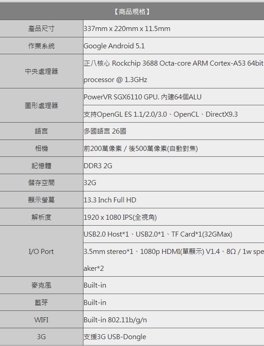Select the 前200萬像素 camera specification text
The height and width of the screenshot is (346, 264).
click(140, 149)
